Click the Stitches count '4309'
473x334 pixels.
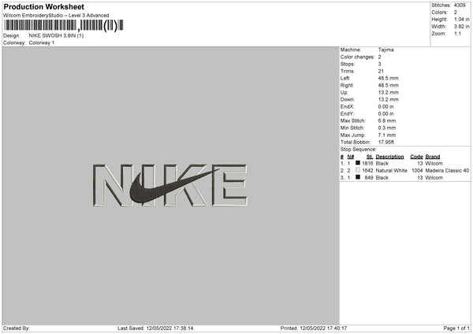point(460,6)
